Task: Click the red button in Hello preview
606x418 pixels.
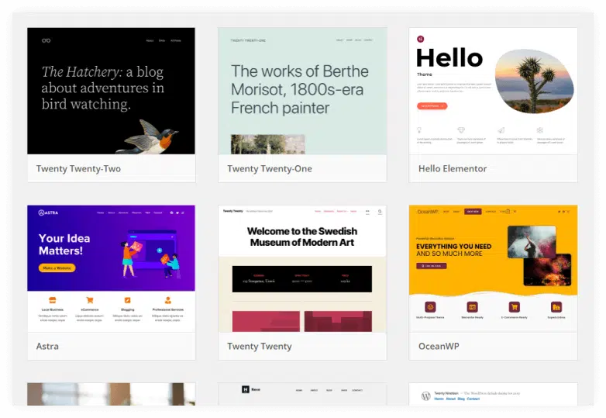Action: (432, 106)
